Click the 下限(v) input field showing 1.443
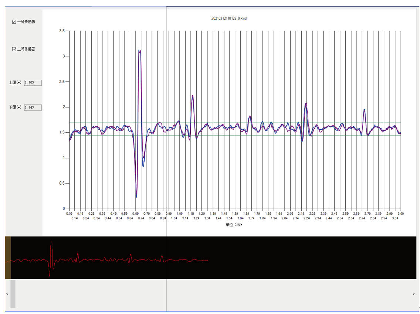The height and width of the screenshot is (314, 420). point(33,107)
